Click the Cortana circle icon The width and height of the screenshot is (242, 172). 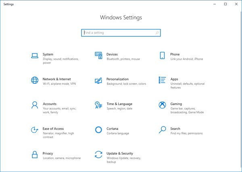pyautogui.click(x=98, y=130)
